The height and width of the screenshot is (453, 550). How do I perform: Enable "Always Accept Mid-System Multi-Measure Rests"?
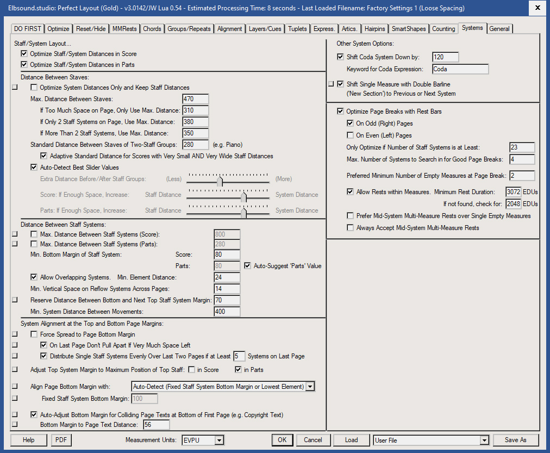coord(351,227)
